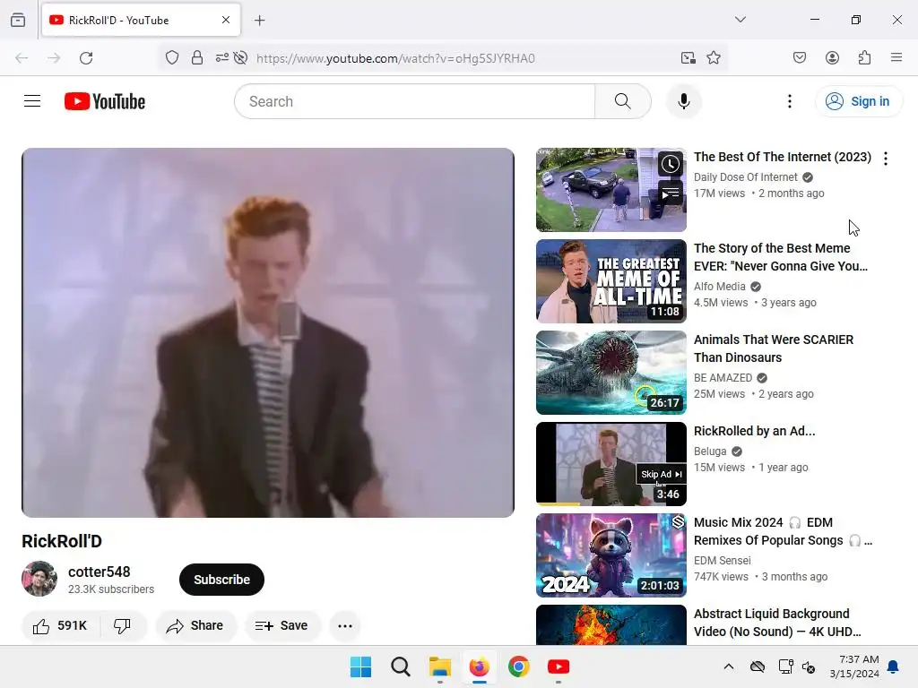
Task: Open the Firefox application menu
Action: click(x=896, y=57)
